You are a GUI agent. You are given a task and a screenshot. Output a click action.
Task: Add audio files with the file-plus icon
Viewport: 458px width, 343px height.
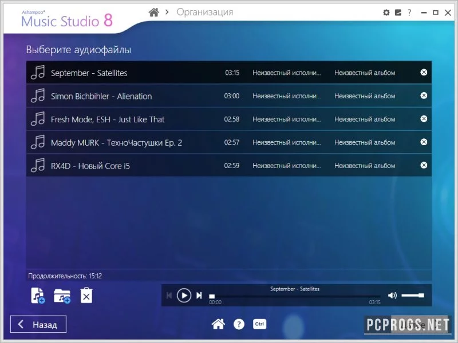click(x=38, y=296)
